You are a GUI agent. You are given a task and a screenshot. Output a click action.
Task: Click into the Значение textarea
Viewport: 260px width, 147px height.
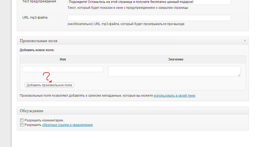tap(174, 71)
